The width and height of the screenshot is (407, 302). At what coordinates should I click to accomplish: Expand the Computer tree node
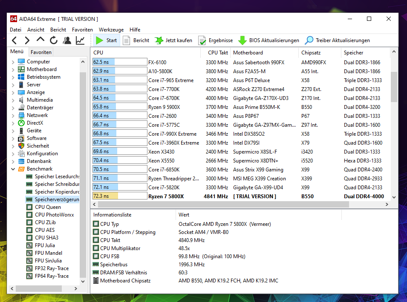pyautogui.click(x=13, y=62)
